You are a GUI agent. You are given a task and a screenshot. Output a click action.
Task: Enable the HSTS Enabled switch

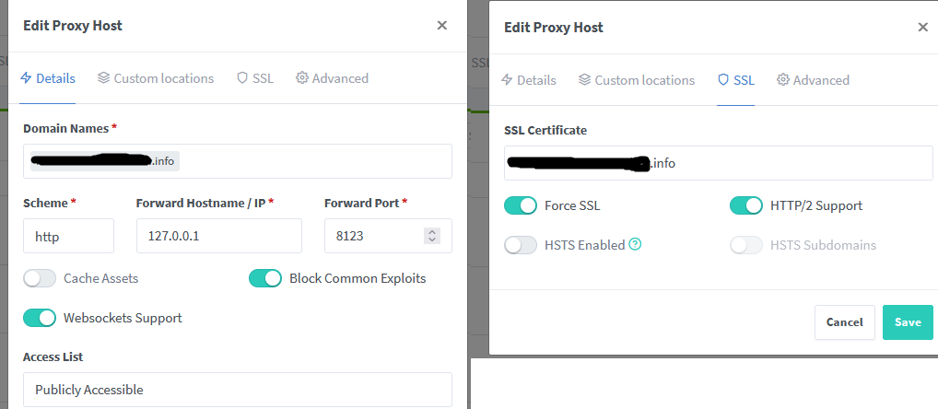click(521, 245)
